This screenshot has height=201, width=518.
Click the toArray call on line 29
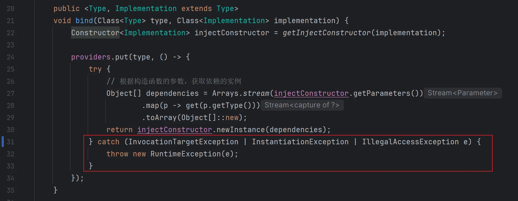161,118
